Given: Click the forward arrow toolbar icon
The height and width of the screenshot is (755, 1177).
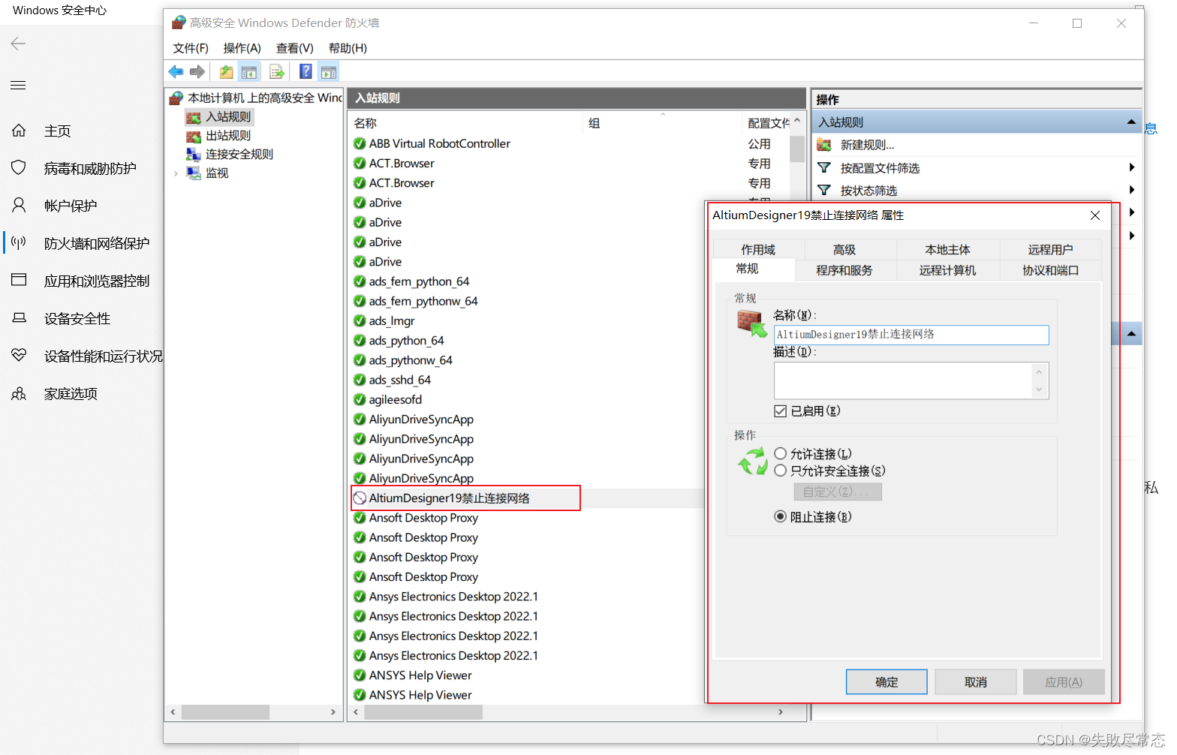Looking at the screenshot, I should pyautogui.click(x=197, y=72).
